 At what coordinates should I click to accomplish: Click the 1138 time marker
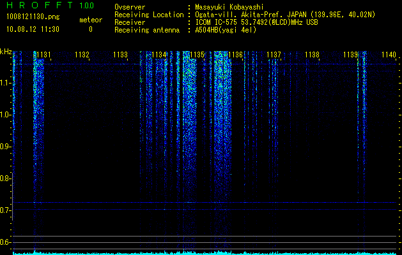313,55
